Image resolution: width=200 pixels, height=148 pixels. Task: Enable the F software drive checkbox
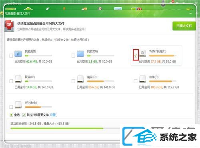point(136,81)
